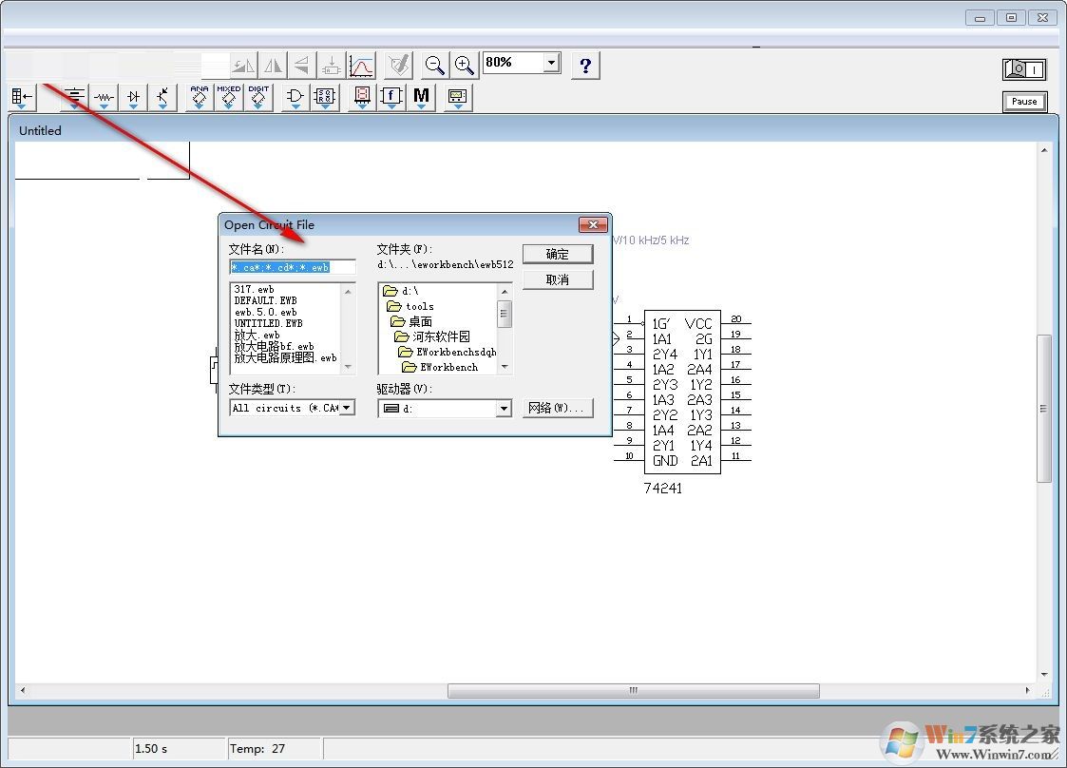Open the drive selection dropdown showing d:

coord(505,409)
